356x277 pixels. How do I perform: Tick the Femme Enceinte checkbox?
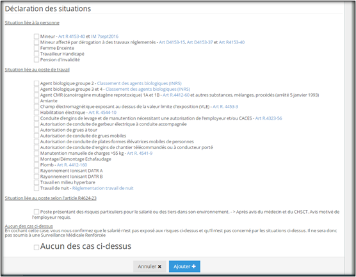pos(36,48)
